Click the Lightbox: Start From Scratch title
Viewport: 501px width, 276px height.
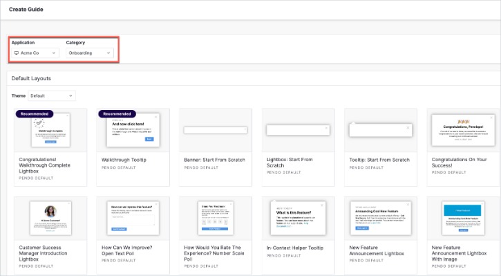coord(290,163)
